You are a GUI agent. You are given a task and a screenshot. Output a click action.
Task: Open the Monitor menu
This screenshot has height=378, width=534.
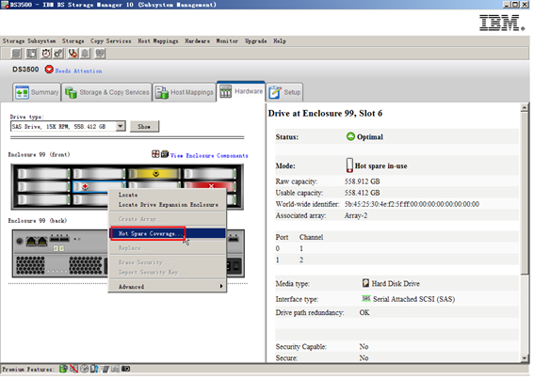pyautogui.click(x=227, y=40)
